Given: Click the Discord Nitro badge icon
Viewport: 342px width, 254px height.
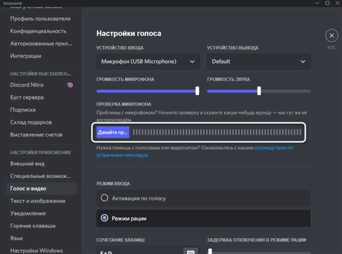Looking at the screenshot, I should 70,85.
